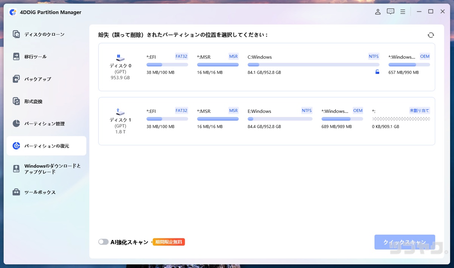Screen dimensions: 454x268
Task: Click the OEM tag on Disk 0
Action: [425, 56]
